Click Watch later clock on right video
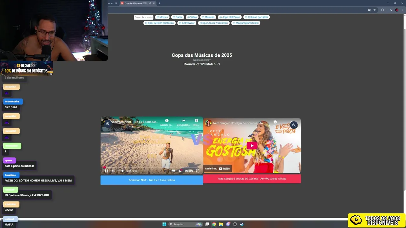This screenshot has width=406, height=228. 275,122
